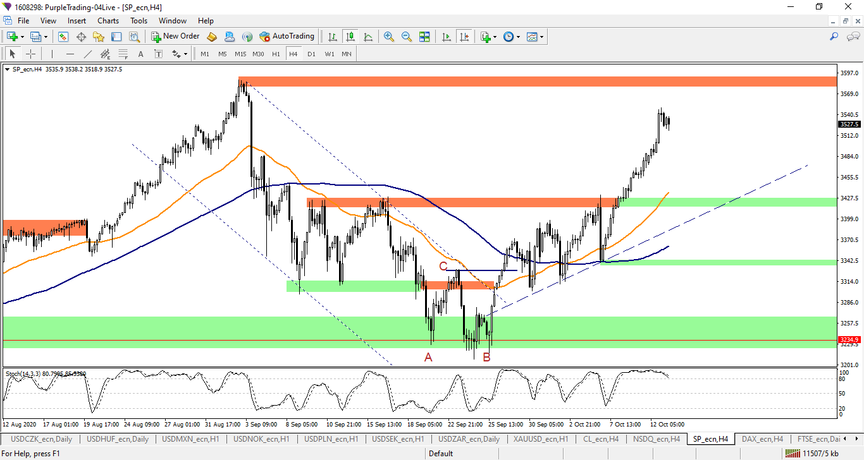864x460 pixels.
Task: Click the New Order button
Action: (x=175, y=37)
